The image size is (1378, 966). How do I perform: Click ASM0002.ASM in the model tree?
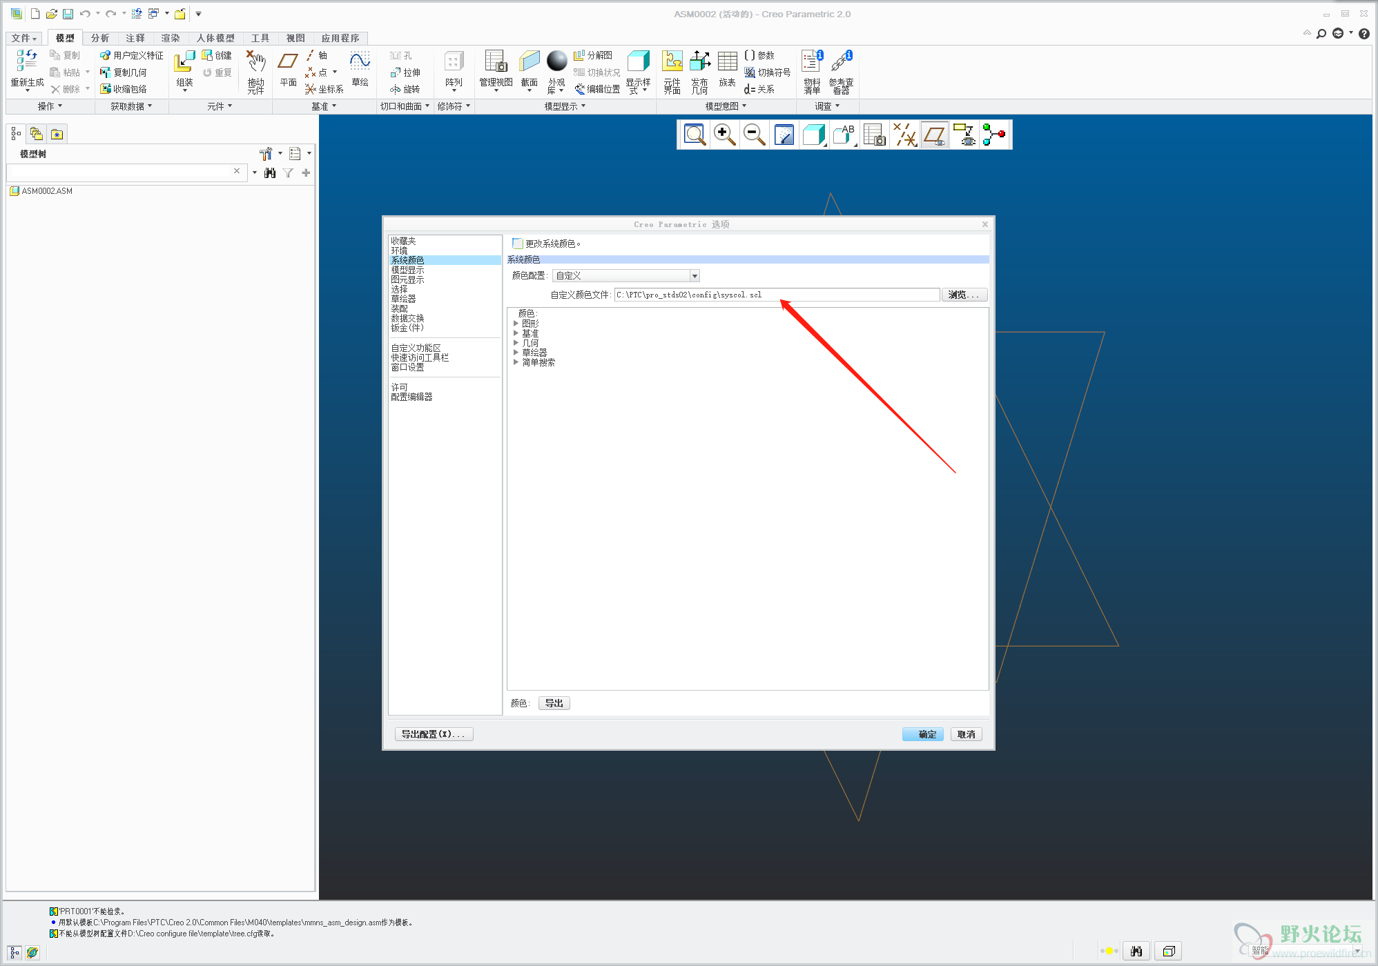point(47,191)
